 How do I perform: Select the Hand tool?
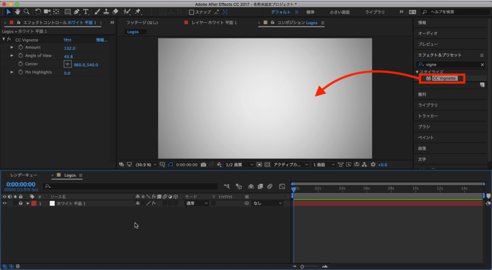(x=18, y=12)
